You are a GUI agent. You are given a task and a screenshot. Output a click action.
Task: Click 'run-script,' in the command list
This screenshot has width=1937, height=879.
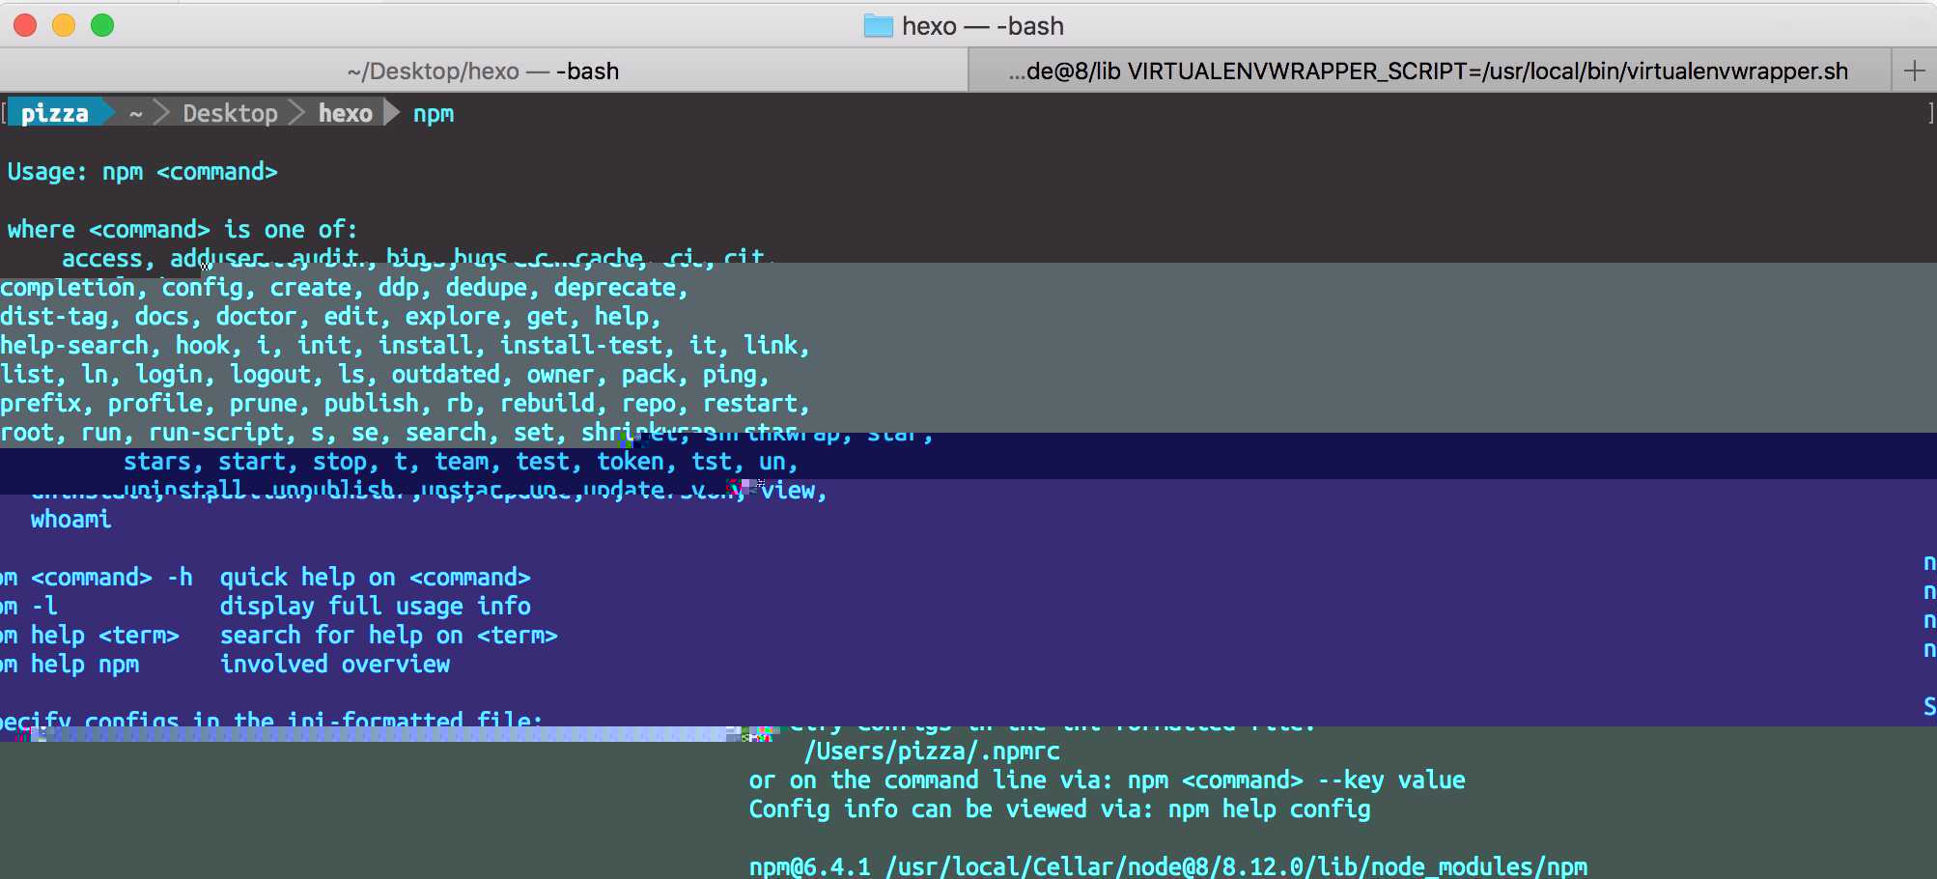223,433
